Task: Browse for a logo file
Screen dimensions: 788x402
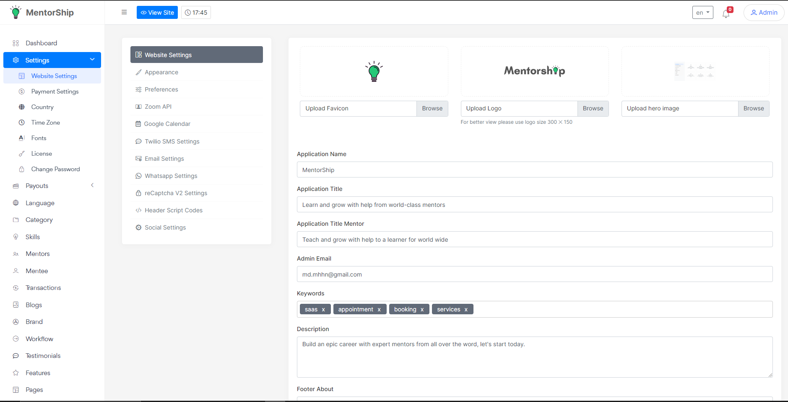Action: coord(593,108)
